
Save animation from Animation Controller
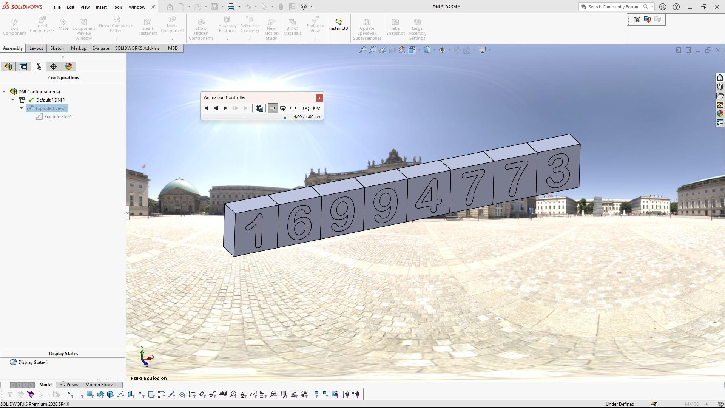point(259,108)
